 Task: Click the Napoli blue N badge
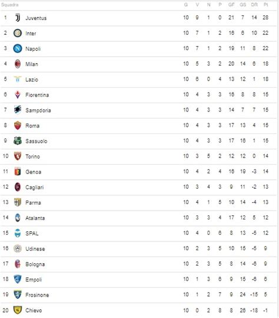pyautogui.click(x=18, y=48)
